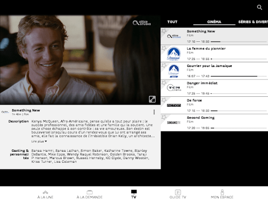Open the three-dot options menu for Something New
This screenshot has width=268, height=201.
point(154,112)
